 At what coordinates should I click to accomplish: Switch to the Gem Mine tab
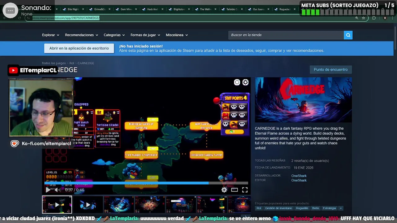(126, 9)
